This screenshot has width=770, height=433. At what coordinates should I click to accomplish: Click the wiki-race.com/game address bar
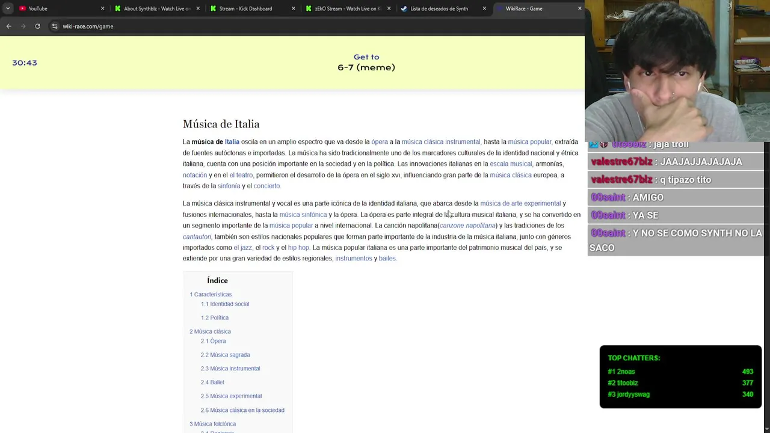tap(88, 26)
